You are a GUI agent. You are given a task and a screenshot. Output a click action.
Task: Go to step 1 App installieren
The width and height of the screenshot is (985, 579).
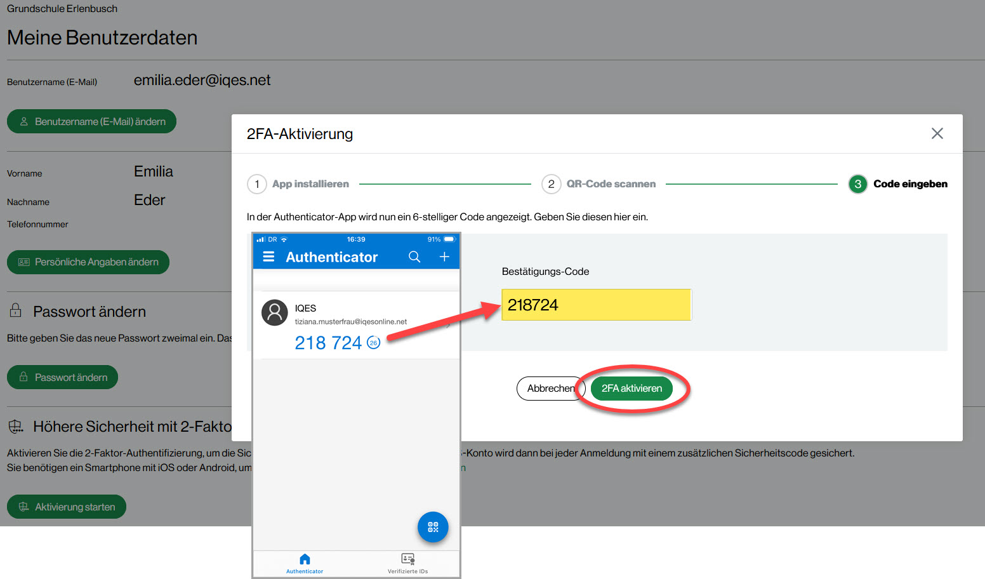click(298, 184)
